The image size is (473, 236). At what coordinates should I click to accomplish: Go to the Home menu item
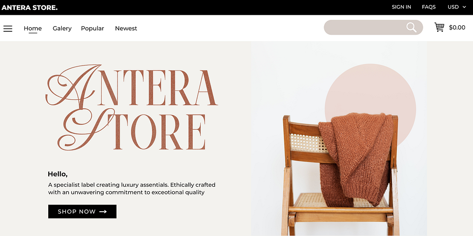pyautogui.click(x=33, y=28)
